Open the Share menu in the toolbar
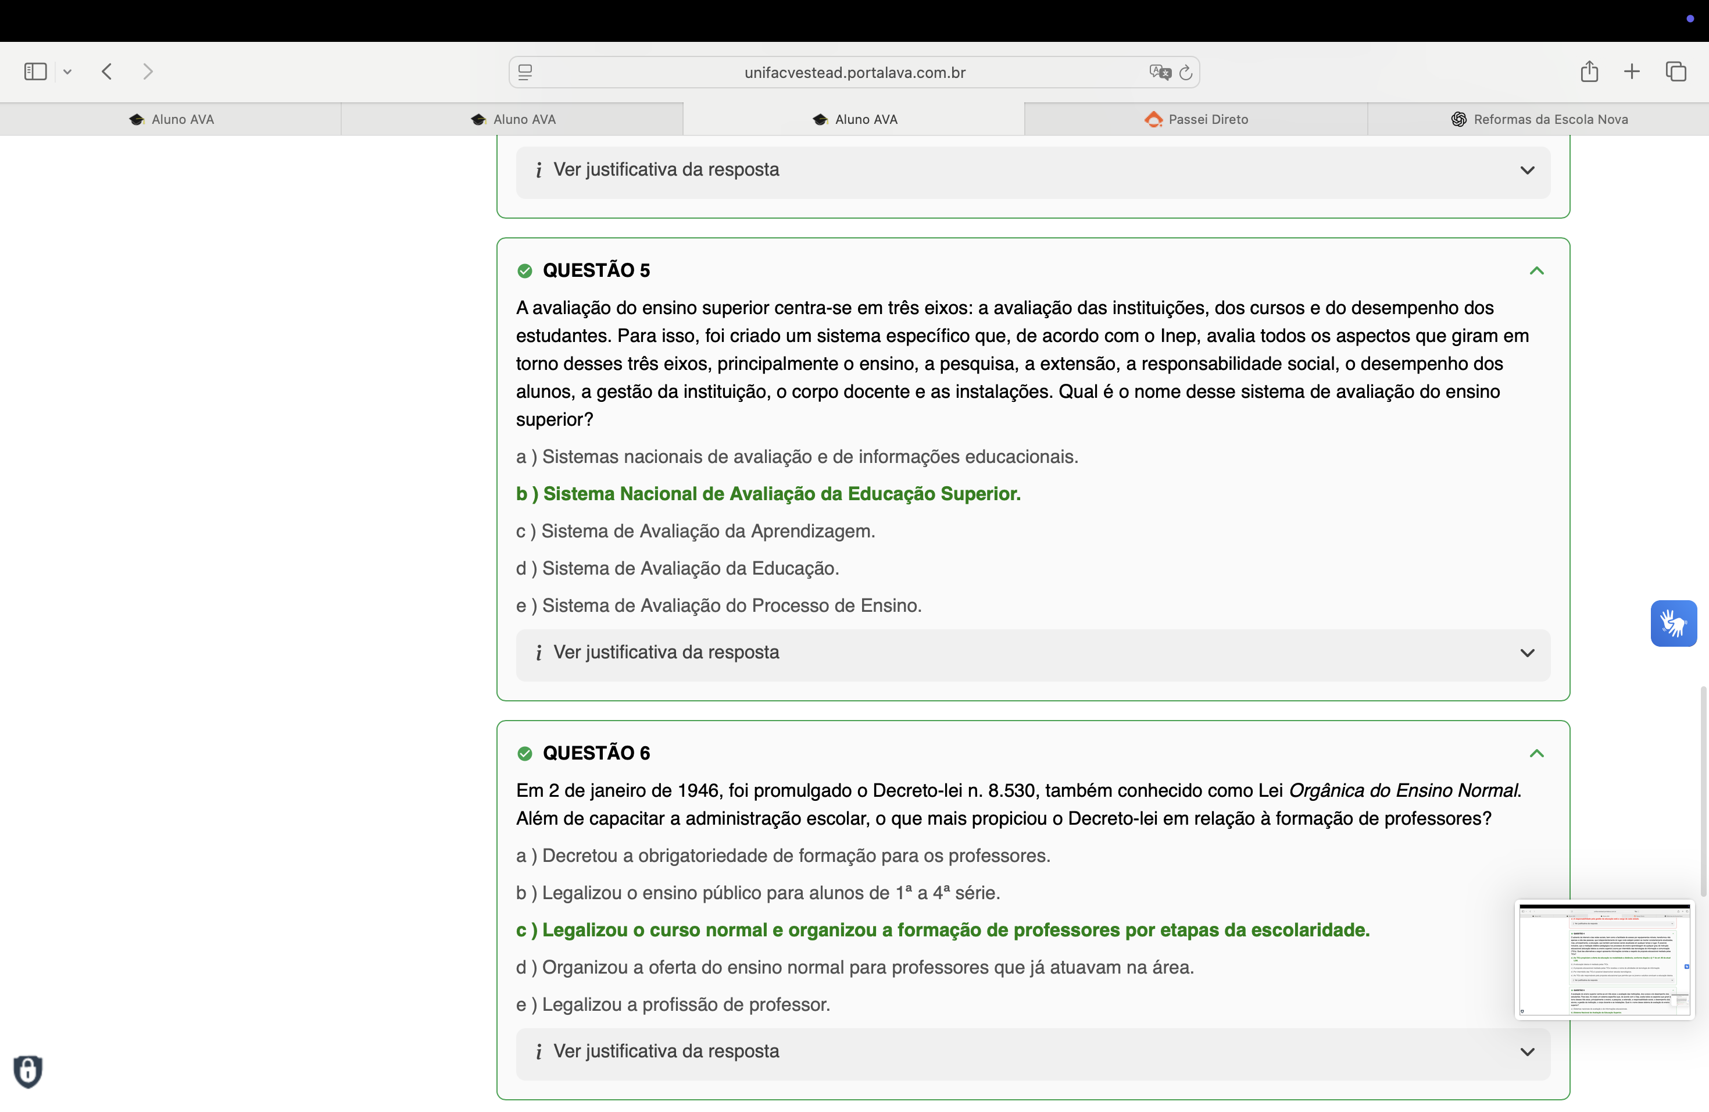 point(1589,71)
